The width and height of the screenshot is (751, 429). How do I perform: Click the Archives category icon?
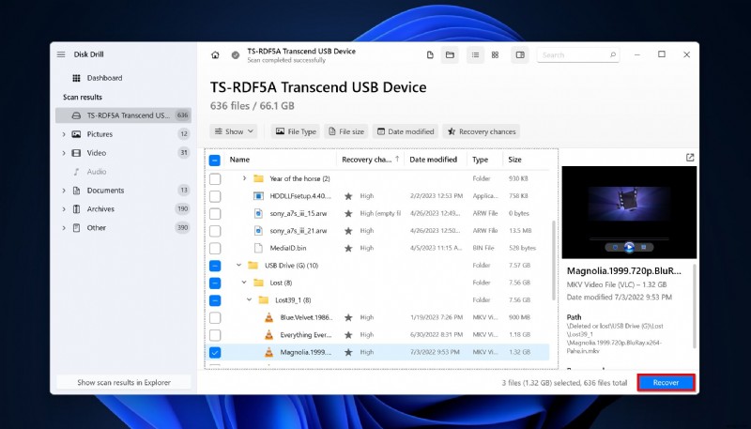click(x=76, y=209)
